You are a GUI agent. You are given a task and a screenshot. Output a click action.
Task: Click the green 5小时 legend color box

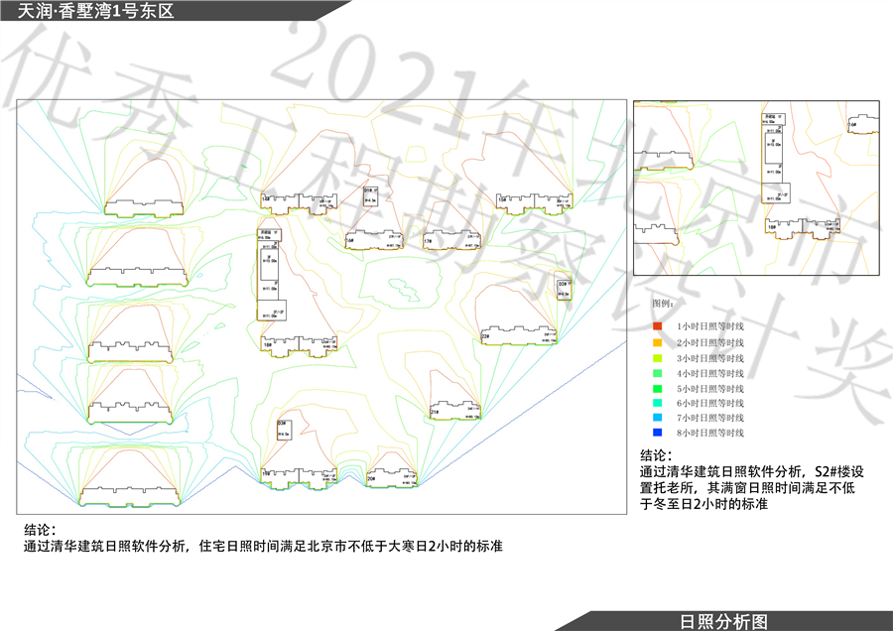656,388
